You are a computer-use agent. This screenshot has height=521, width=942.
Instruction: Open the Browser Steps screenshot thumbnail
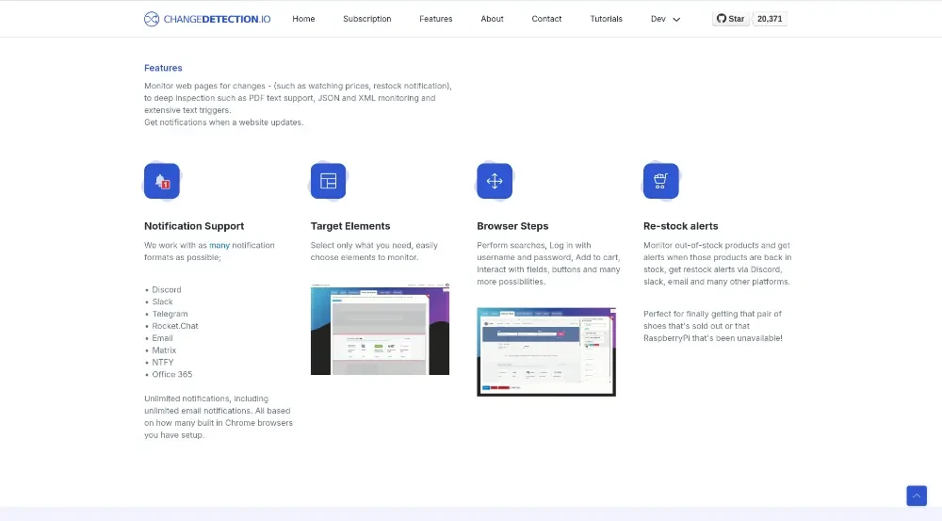pyautogui.click(x=546, y=350)
